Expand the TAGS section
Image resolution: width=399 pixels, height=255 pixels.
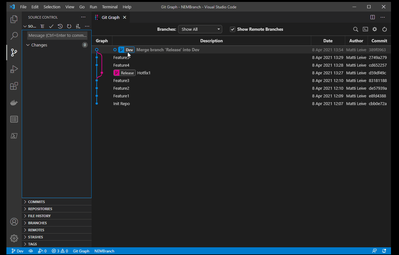pyautogui.click(x=57, y=244)
